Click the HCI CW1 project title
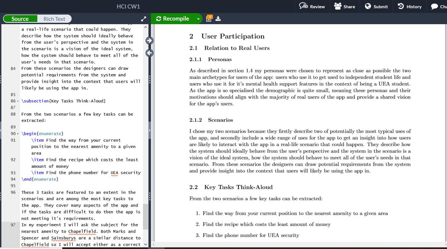 point(128,6)
